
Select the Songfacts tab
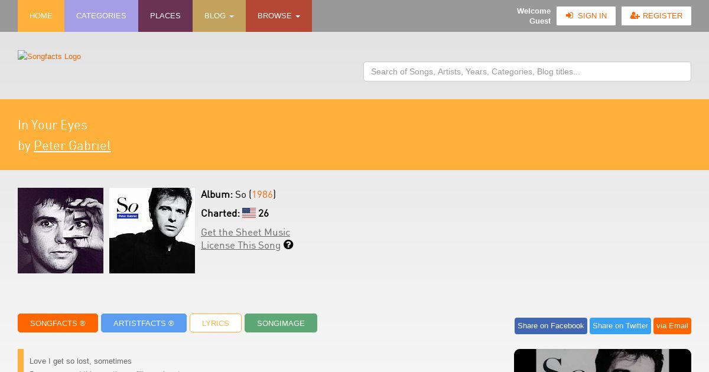click(x=58, y=323)
